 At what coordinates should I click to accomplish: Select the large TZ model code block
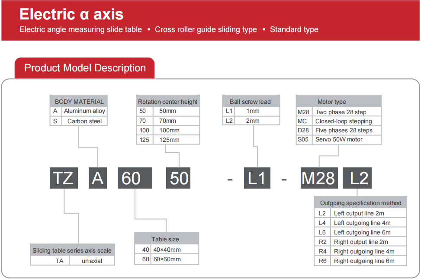pos(63,178)
